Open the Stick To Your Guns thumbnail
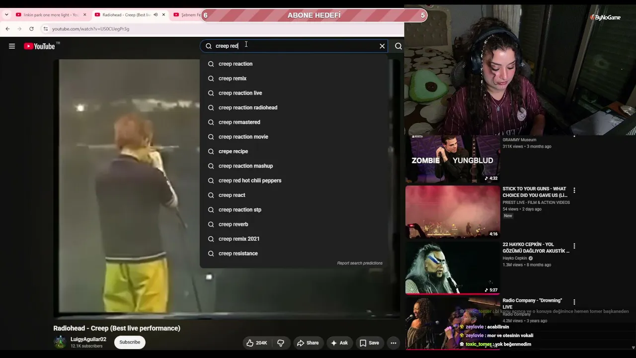The height and width of the screenshot is (358, 636). (x=453, y=212)
